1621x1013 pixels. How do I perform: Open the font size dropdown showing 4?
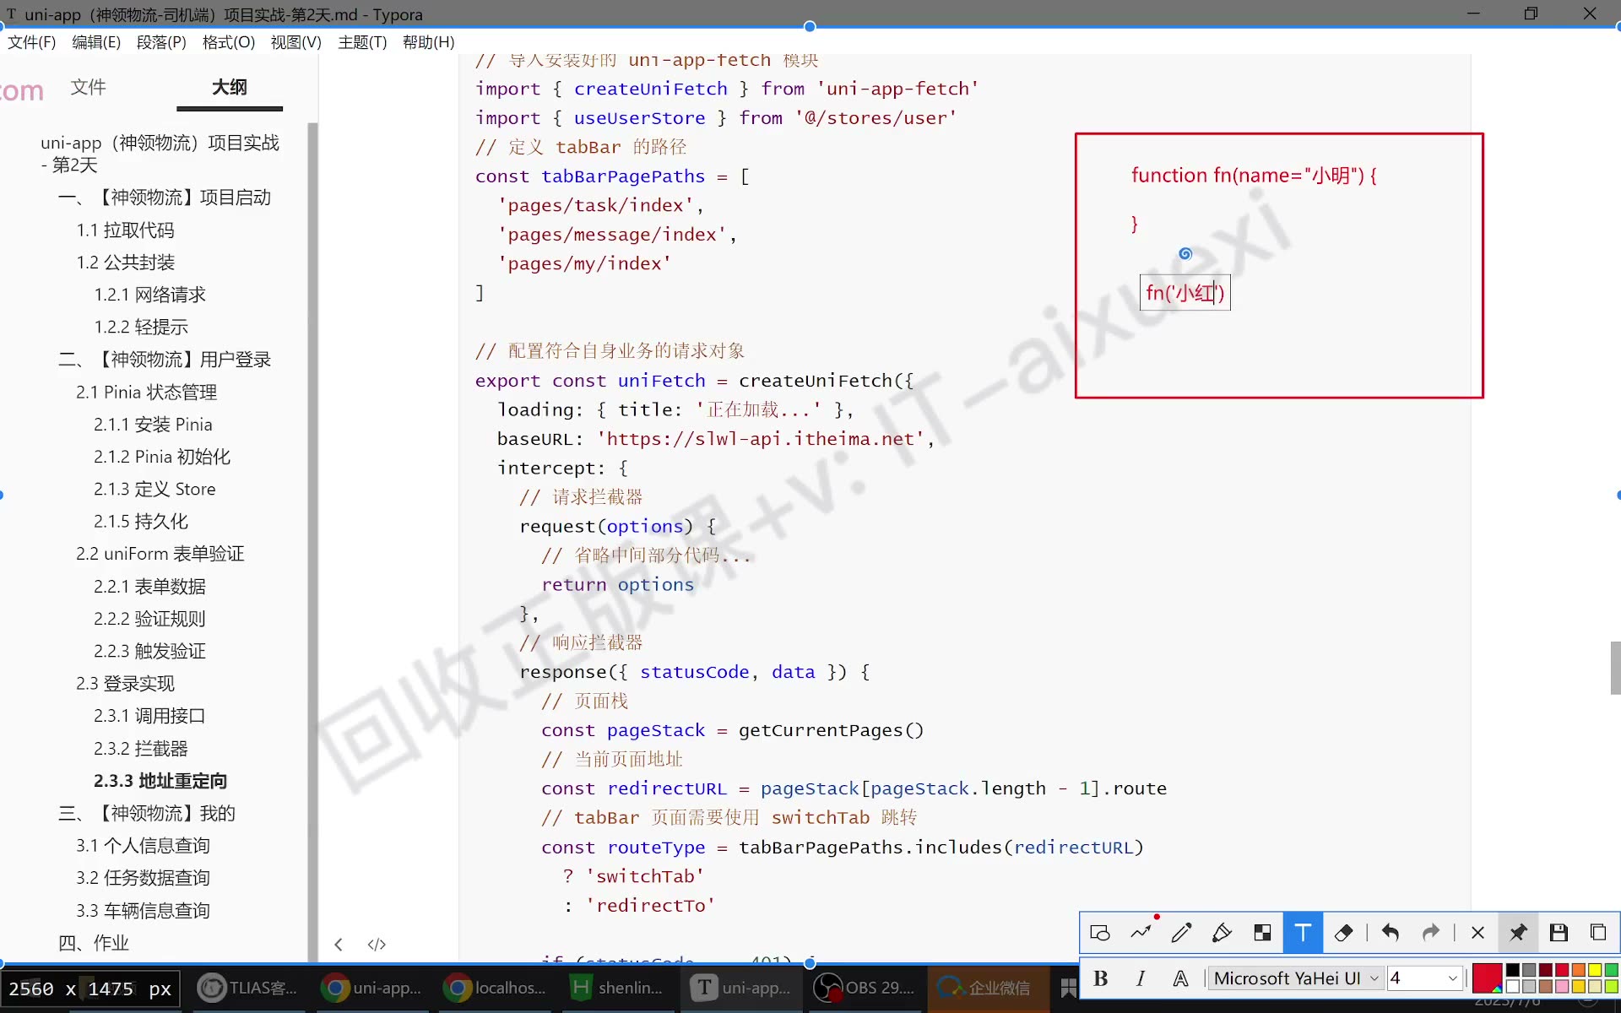pos(1424,978)
